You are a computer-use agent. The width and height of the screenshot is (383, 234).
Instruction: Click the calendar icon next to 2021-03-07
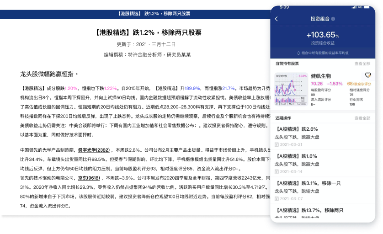(x=276, y=198)
